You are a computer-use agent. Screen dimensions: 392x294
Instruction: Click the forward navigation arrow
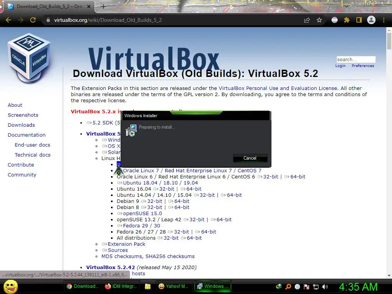tap(21, 20)
